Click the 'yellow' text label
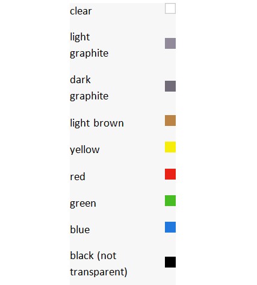 [85, 150]
